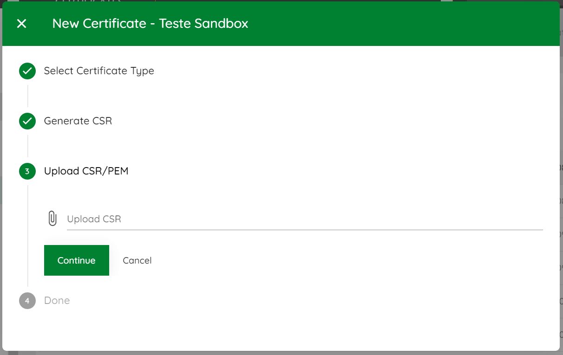
Task: Select the Upload CSR/PEM step heading
Action: pyautogui.click(x=86, y=171)
